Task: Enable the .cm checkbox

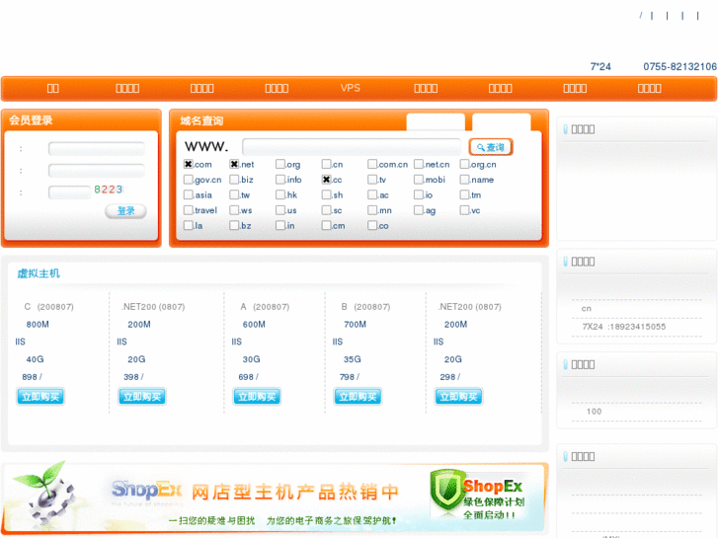Action: (326, 225)
